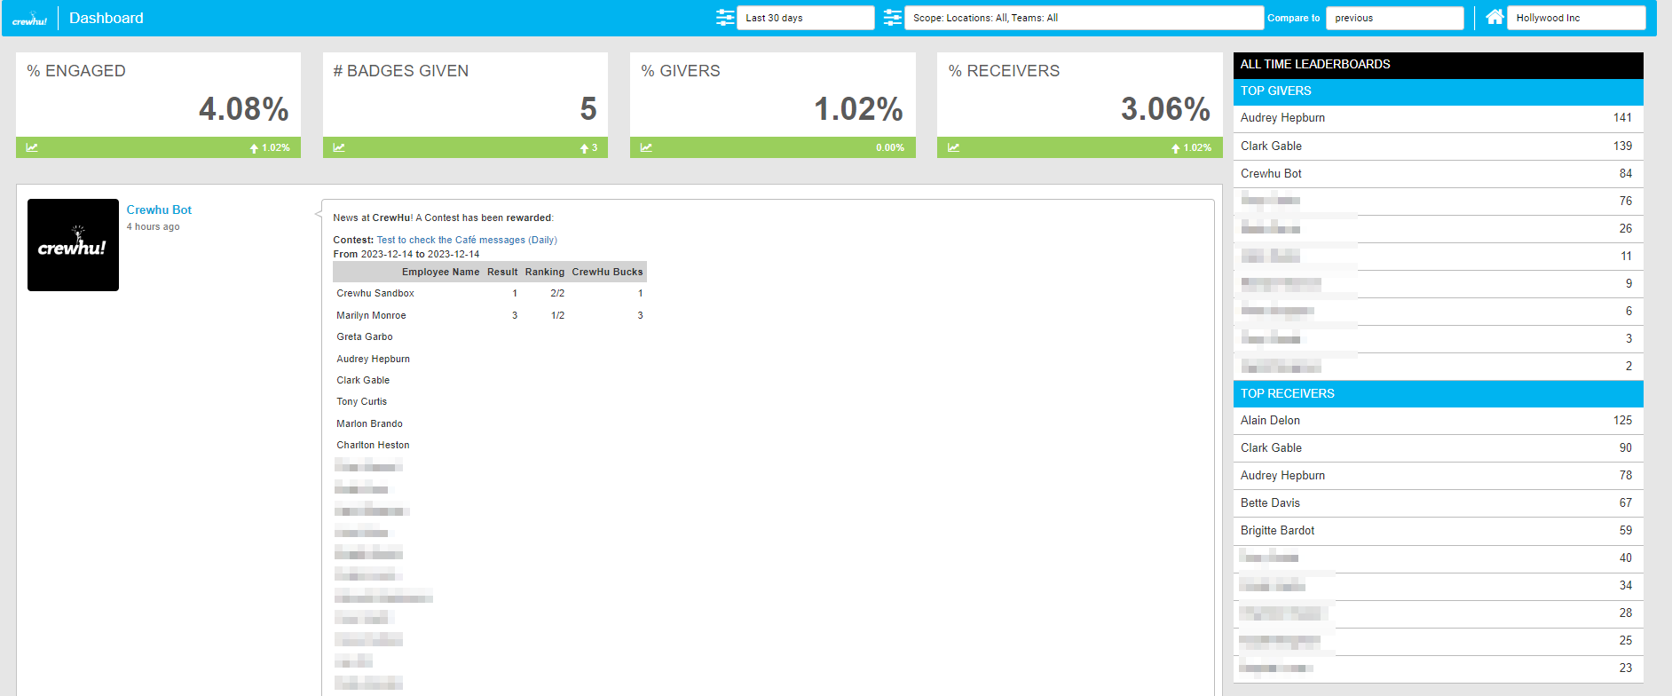Click the Crewhu Bot author name link
The height and width of the screenshot is (696, 1672).
(x=159, y=210)
